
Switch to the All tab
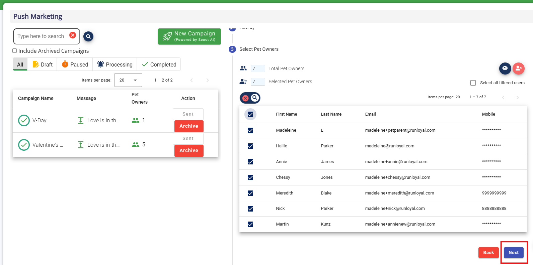(x=20, y=64)
